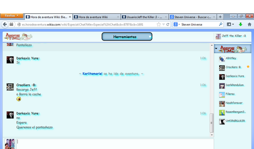Screen dimensions: 254x149
Task: Bookmark this page with star icon
Action: [x=159, y=25]
